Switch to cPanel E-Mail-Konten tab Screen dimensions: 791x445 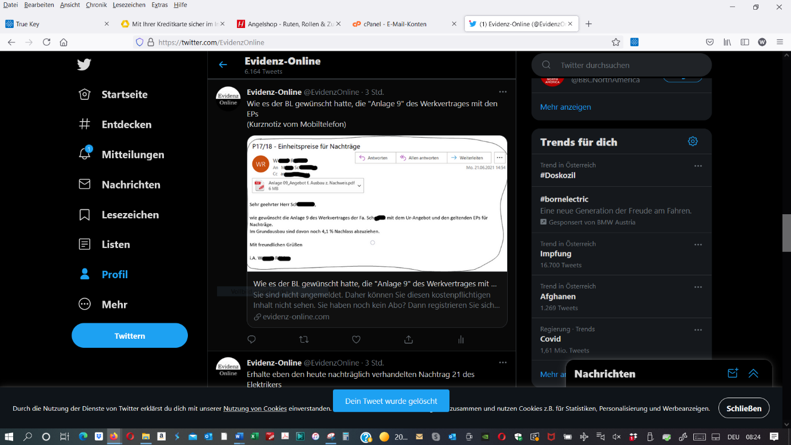point(404,24)
